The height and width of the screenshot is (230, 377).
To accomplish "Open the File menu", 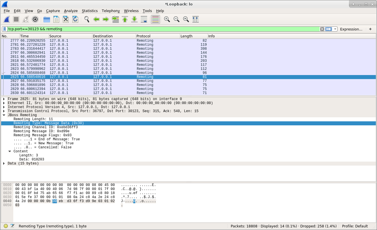I will click(x=7, y=11).
